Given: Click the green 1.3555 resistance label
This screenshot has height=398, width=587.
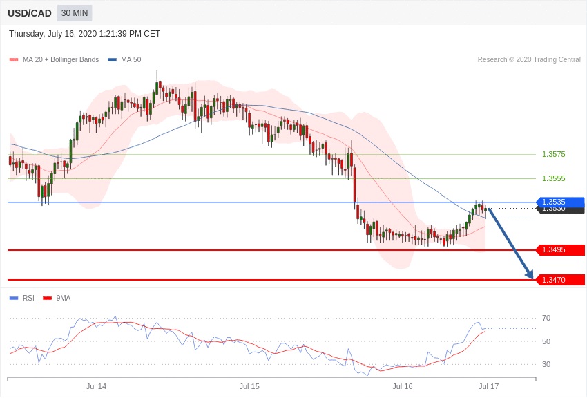Looking at the screenshot, I should point(553,178).
